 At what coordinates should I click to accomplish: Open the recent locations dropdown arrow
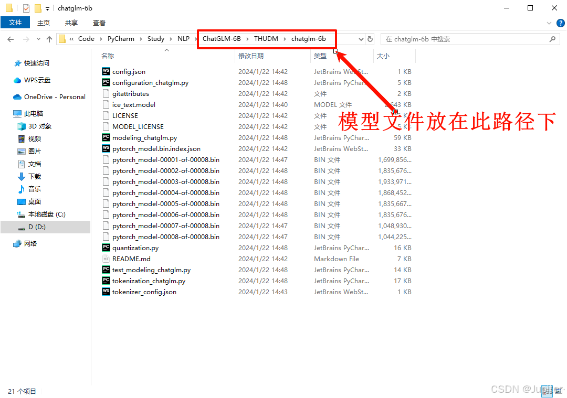click(x=38, y=39)
